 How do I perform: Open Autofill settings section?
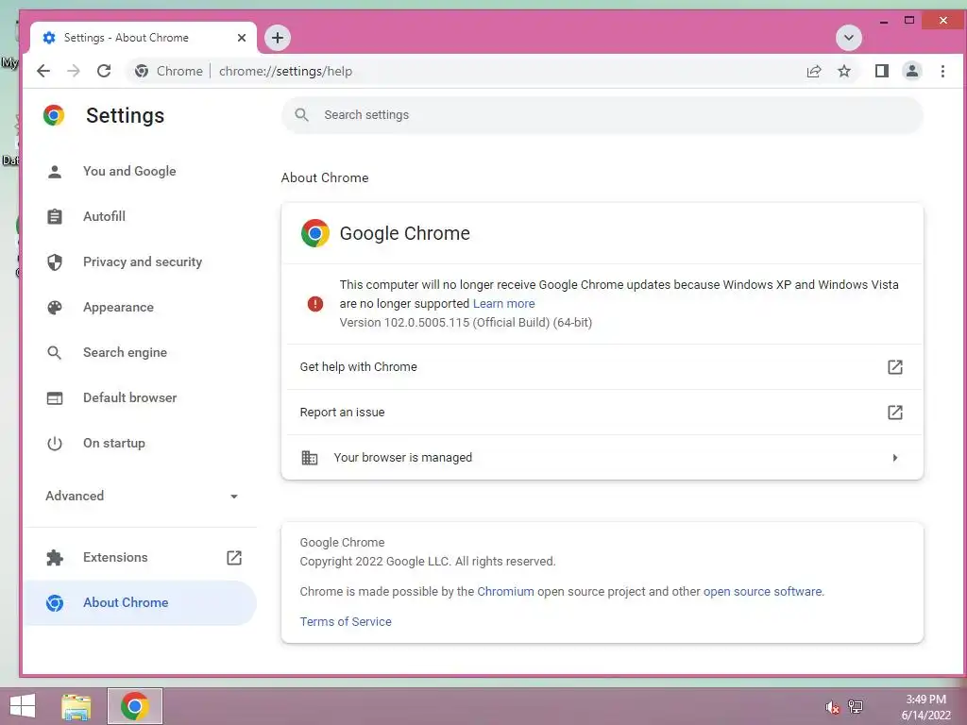(x=141, y=216)
